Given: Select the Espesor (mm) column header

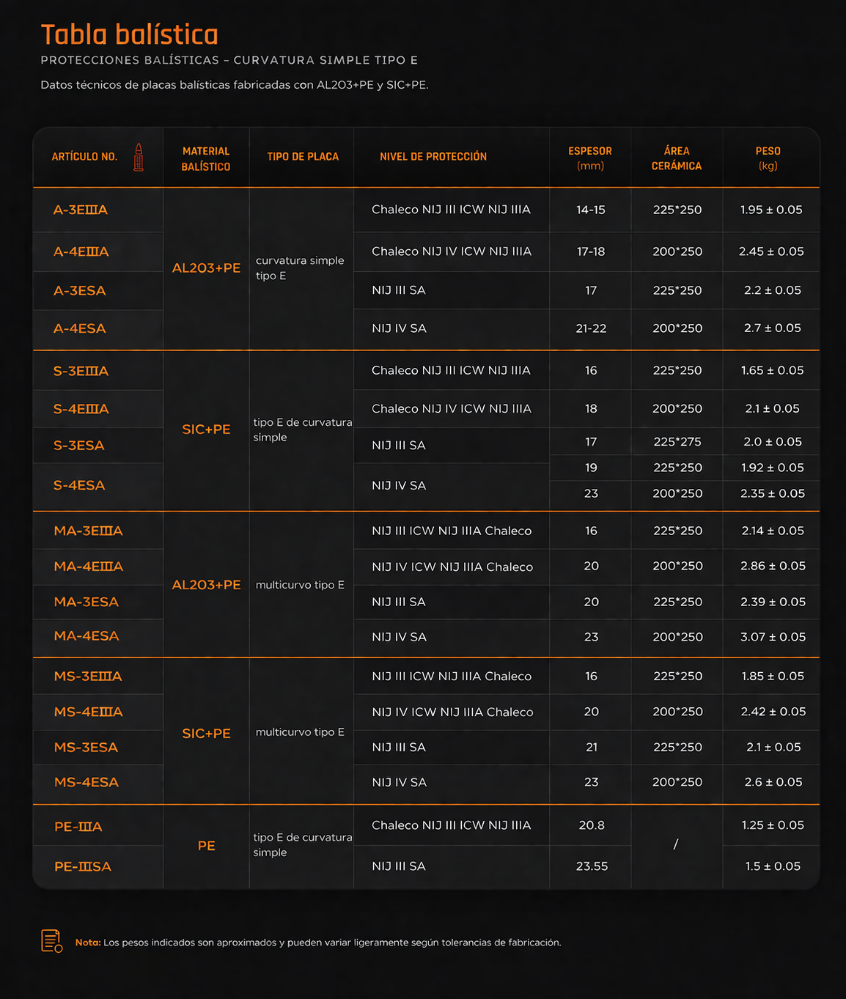Looking at the screenshot, I should (590, 158).
